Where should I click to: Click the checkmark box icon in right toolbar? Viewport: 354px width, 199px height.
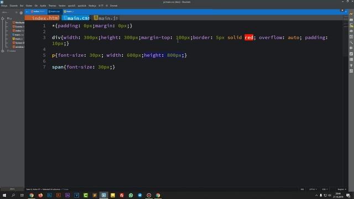pyautogui.click(x=351, y=54)
